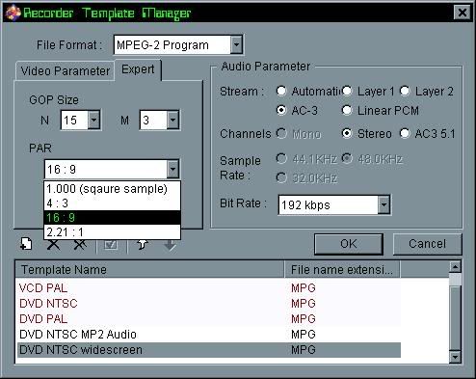476x379 pixels.
Task: Pick 4 : 3 PAR option
Action: click(112, 203)
